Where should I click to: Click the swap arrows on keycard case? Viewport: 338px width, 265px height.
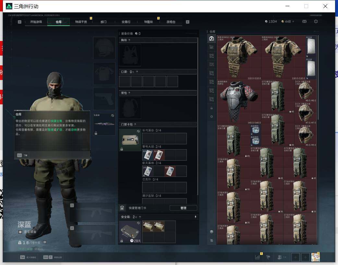click(138, 131)
